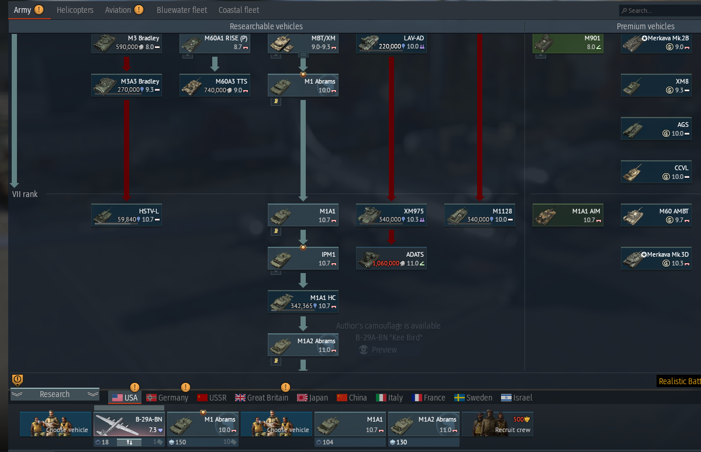Click the XM975 anti-air vehicle icon

(x=370, y=216)
